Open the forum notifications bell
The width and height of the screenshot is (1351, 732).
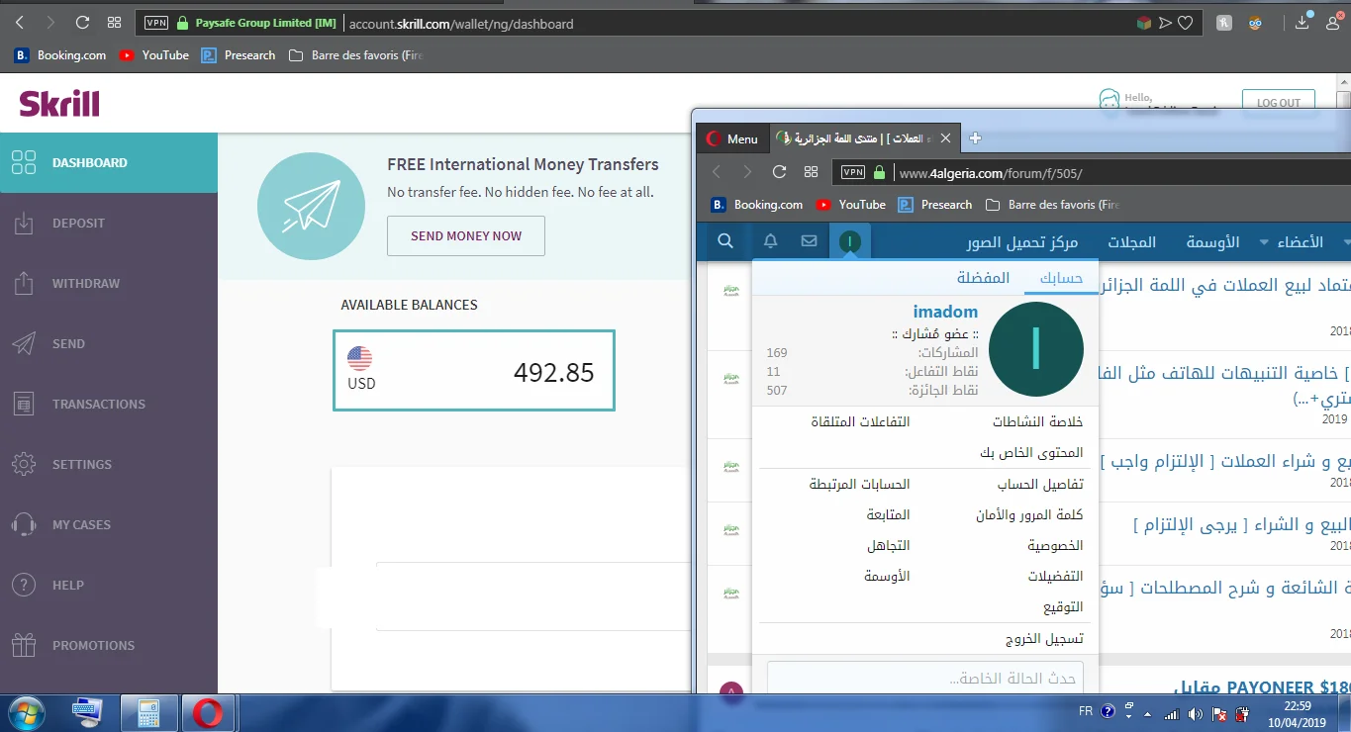click(770, 241)
